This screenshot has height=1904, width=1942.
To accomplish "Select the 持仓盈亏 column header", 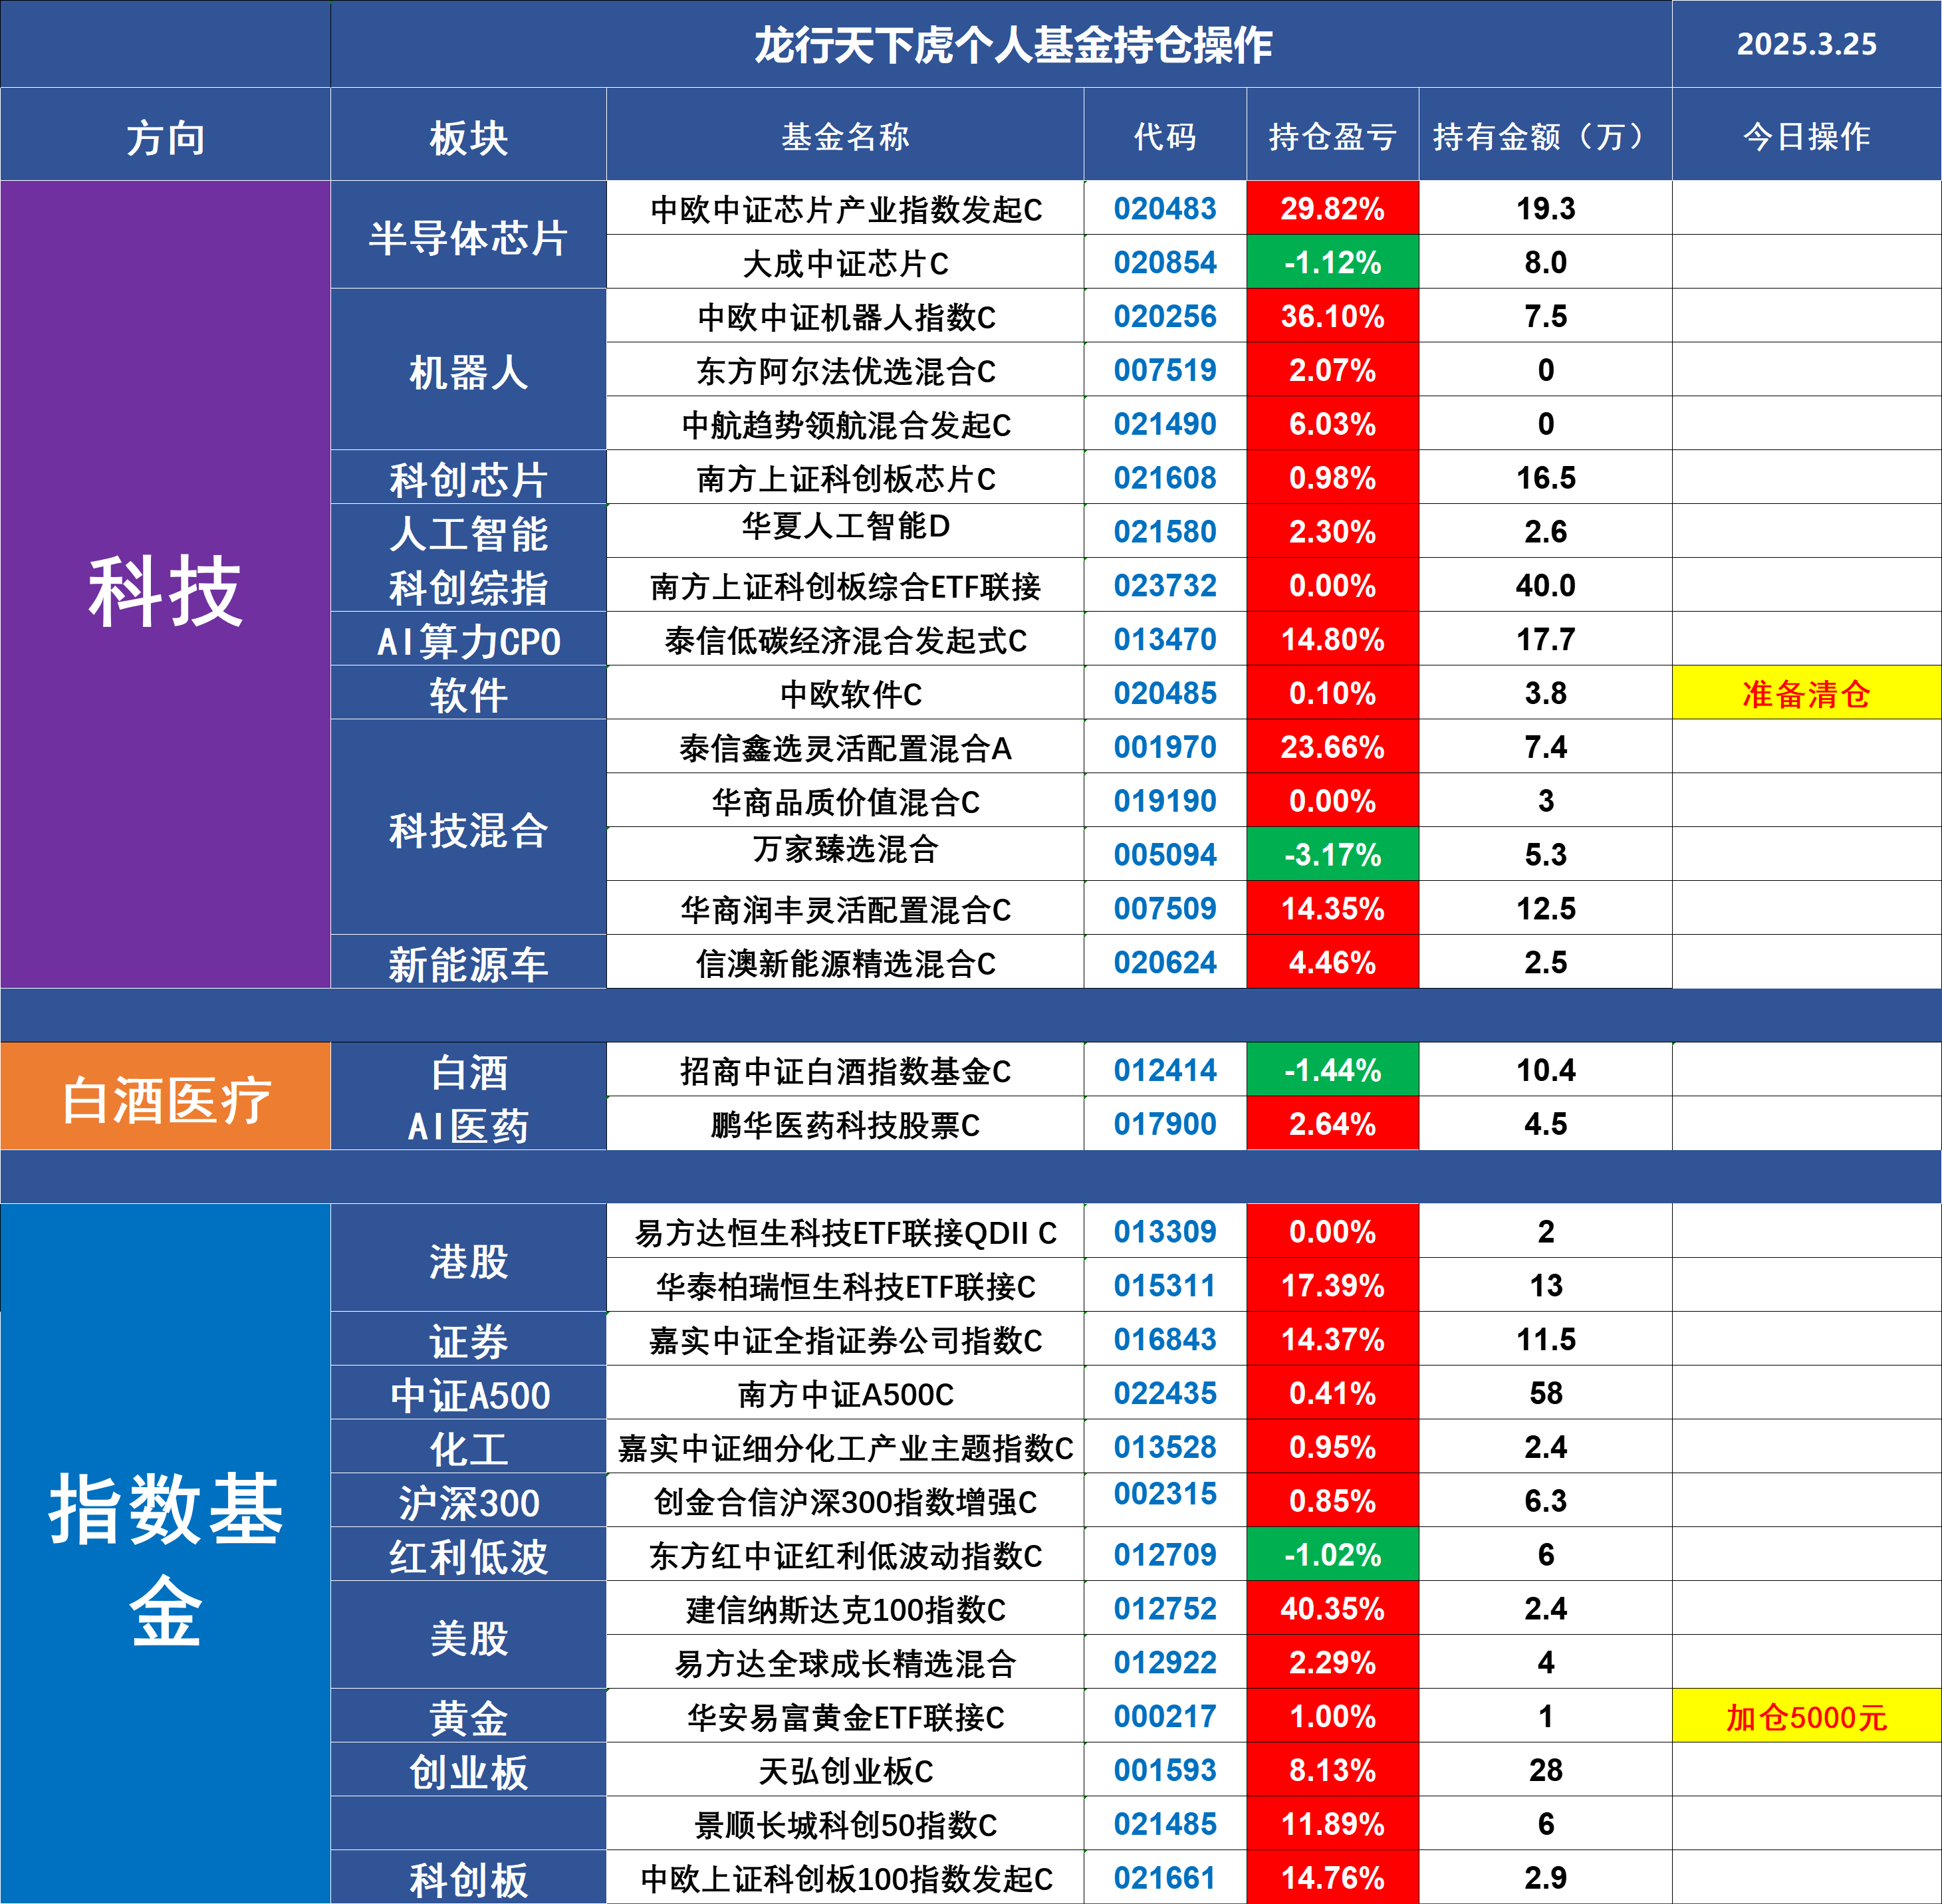I will click(1332, 135).
